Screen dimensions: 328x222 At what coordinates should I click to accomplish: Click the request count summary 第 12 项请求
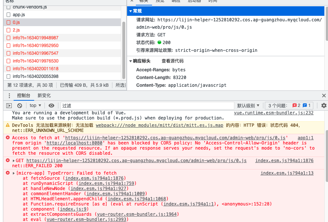click(x=30, y=85)
